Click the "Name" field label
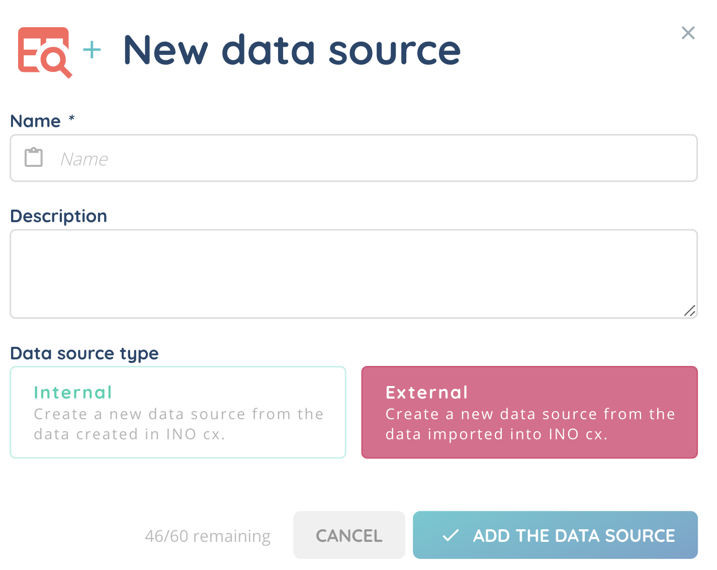 click(x=36, y=121)
